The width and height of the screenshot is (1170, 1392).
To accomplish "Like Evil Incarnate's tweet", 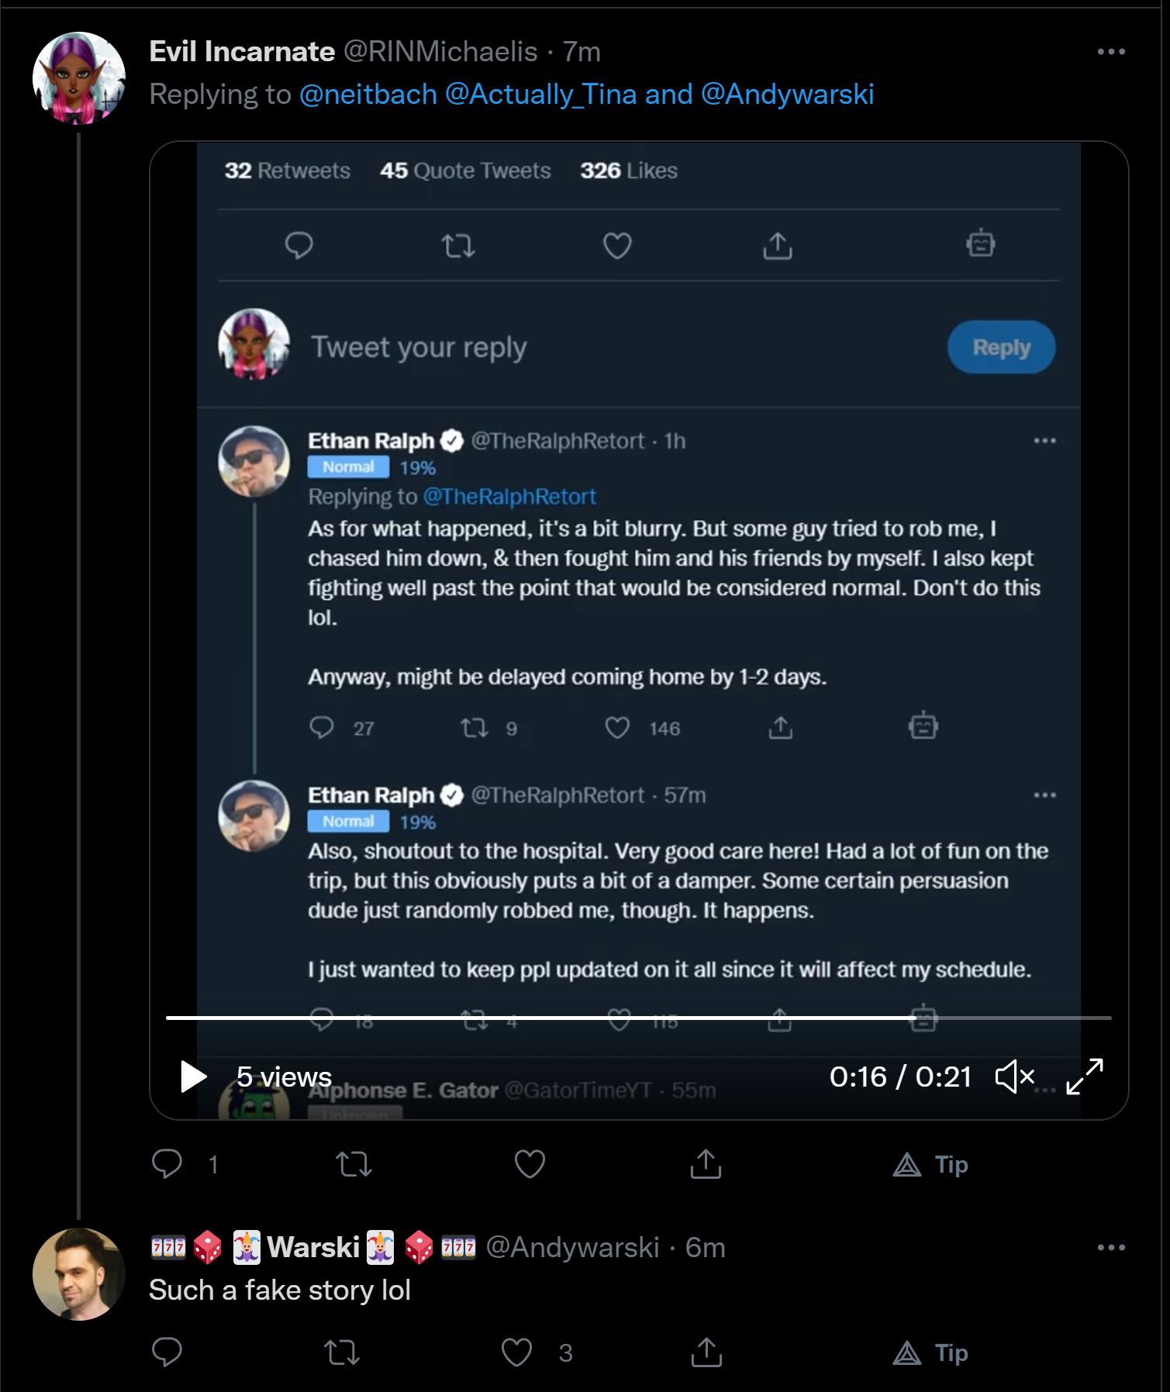I will pos(530,1164).
